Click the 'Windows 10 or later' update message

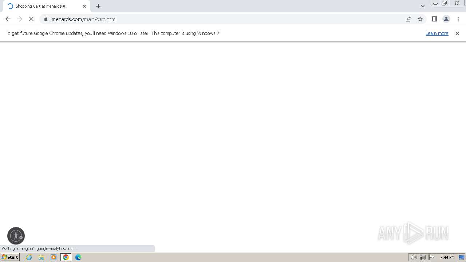113,33
